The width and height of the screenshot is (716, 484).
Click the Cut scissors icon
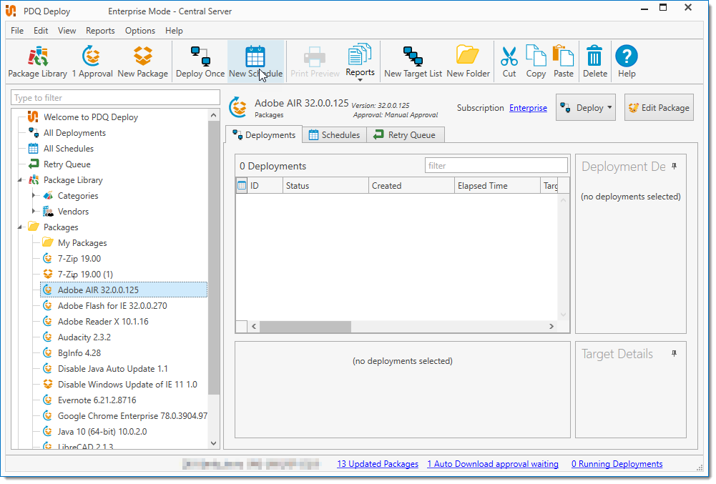[509, 57]
